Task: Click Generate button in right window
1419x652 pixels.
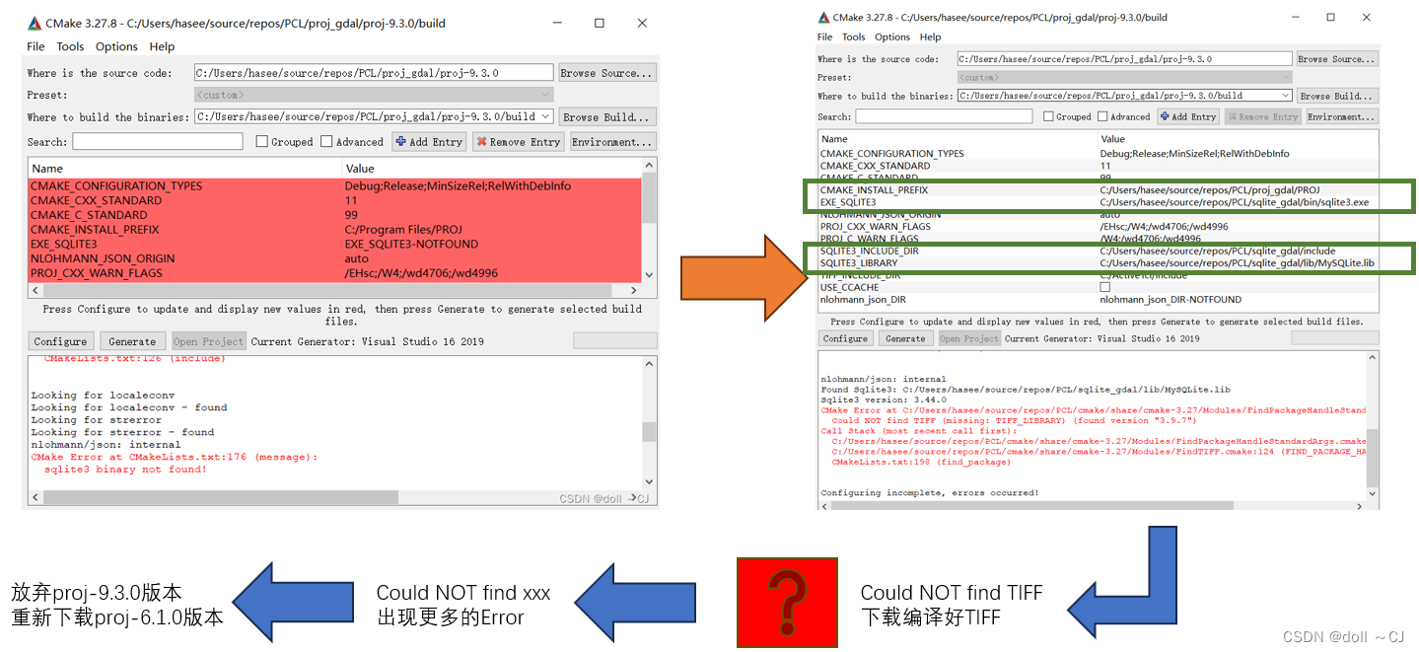Action: pos(905,338)
